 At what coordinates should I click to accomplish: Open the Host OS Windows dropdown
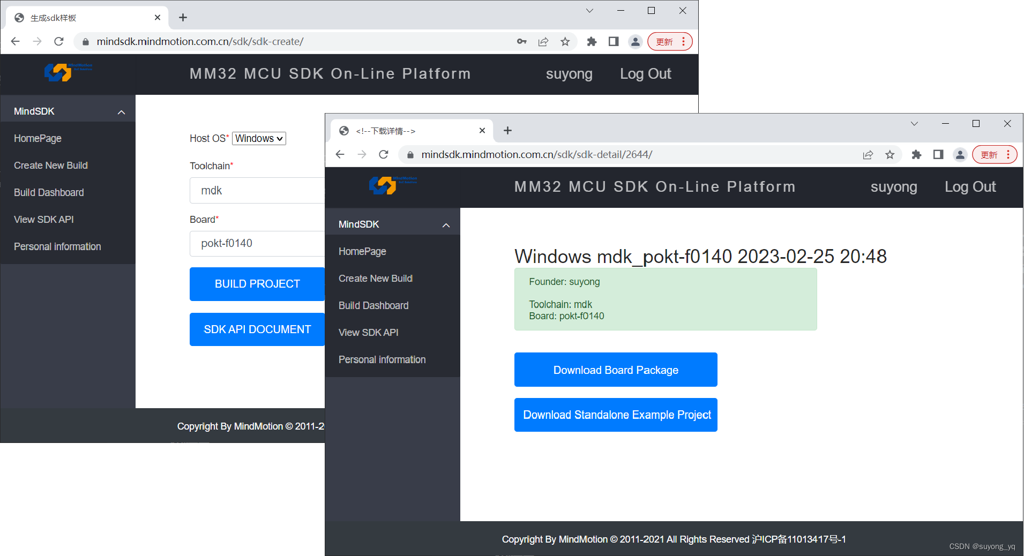[x=259, y=138]
